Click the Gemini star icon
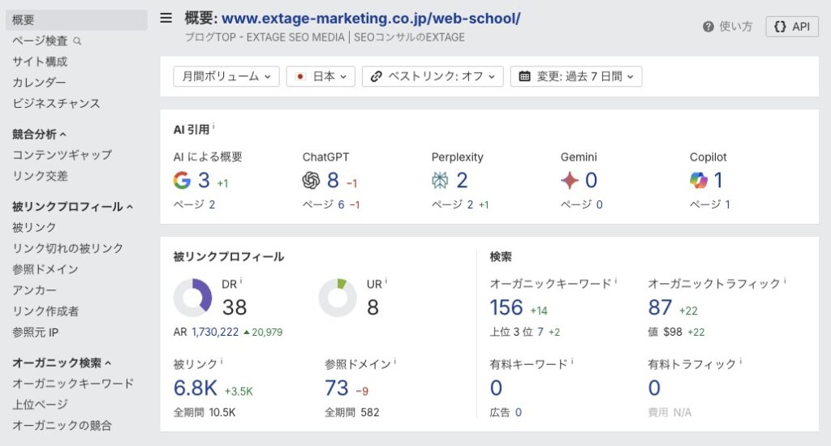The width and height of the screenshot is (831, 446). [x=569, y=180]
